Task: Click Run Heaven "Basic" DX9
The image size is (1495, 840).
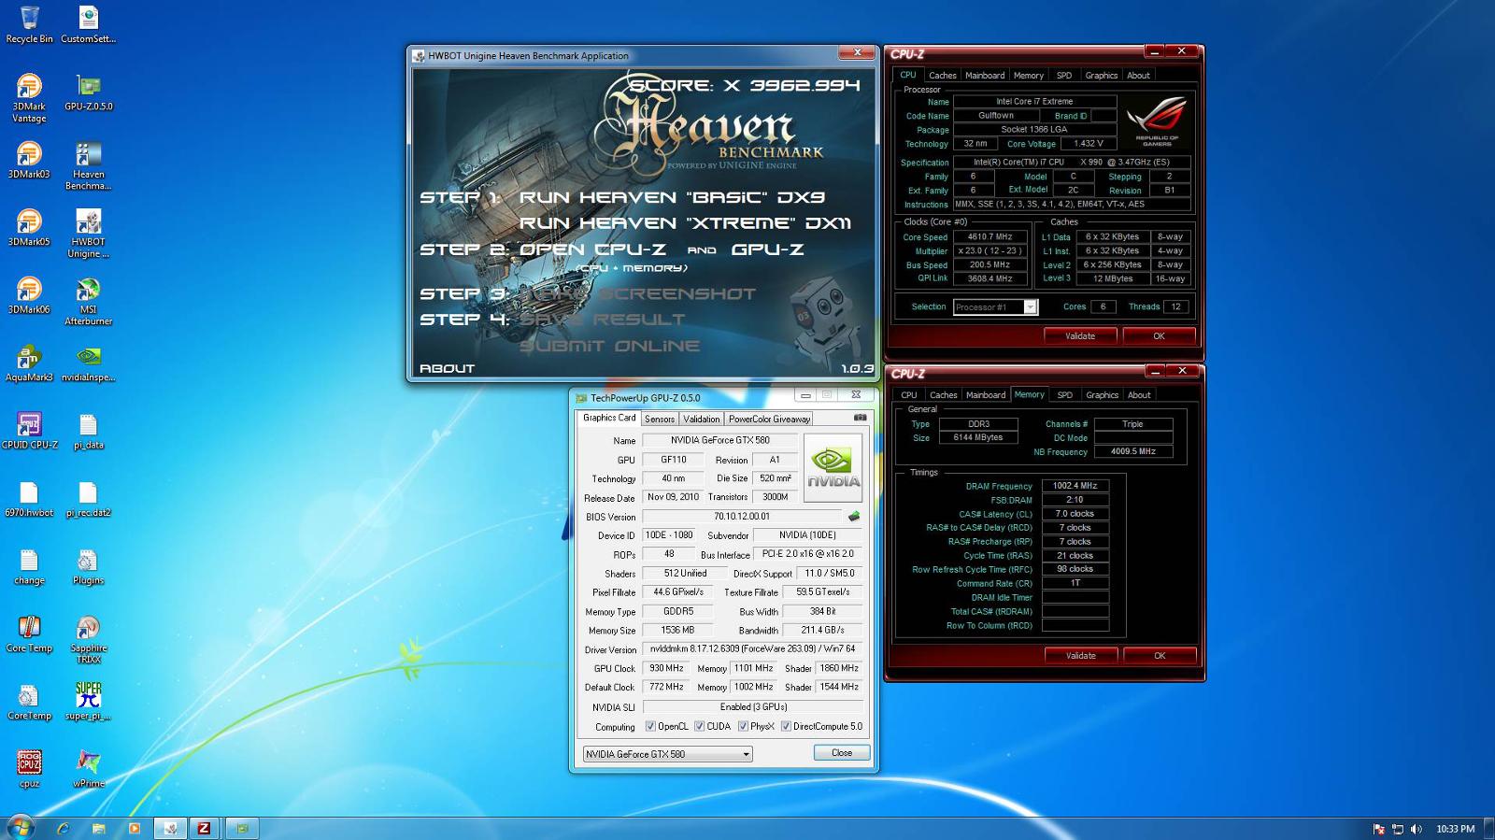Action: (x=672, y=197)
